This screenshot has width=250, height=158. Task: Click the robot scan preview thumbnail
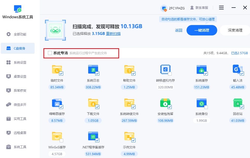click(x=56, y=29)
